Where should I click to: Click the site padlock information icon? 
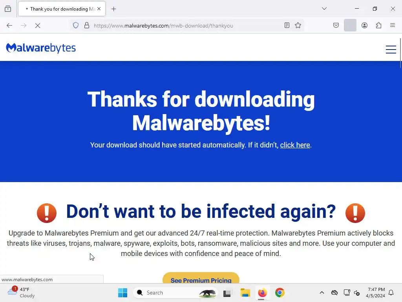(87, 26)
